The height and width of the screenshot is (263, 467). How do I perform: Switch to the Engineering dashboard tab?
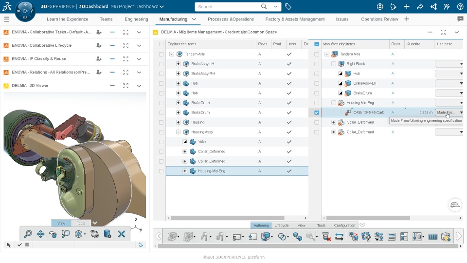click(x=136, y=19)
